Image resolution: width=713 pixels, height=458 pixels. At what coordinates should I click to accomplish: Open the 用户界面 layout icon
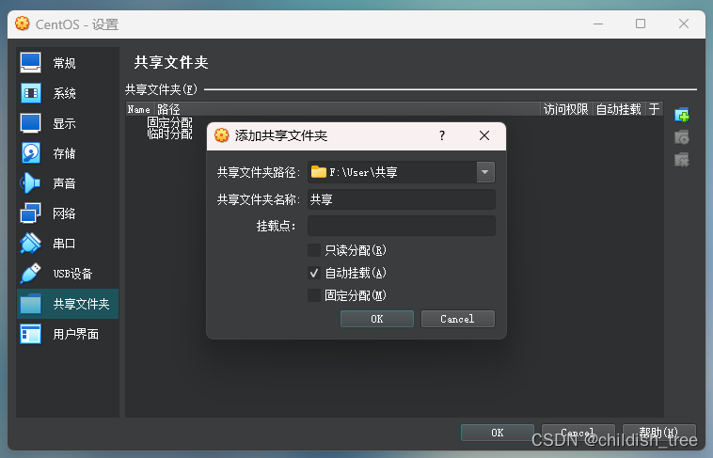pos(30,334)
